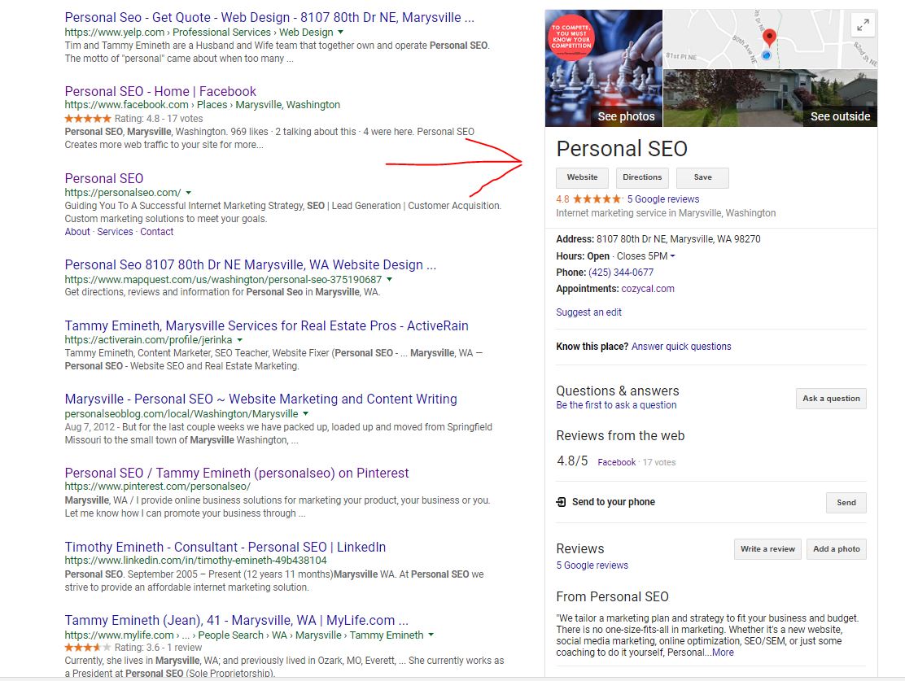Screen dimensions: 905x681
Task: Click the Send button
Action: (x=846, y=503)
